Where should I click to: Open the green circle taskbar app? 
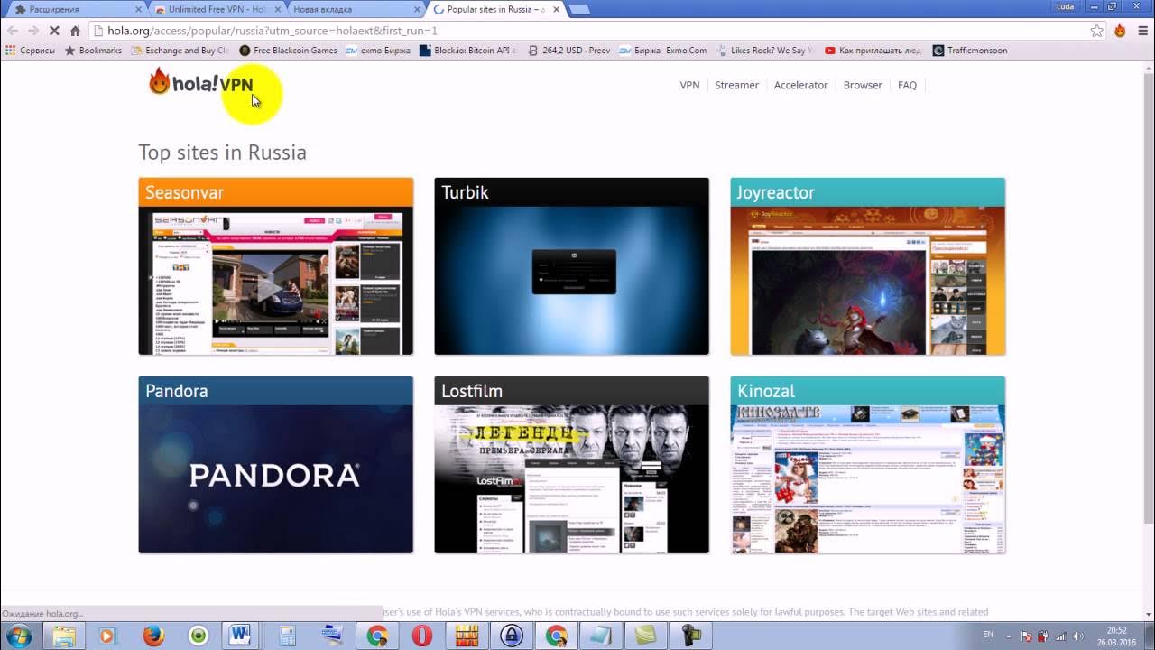point(198,636)
